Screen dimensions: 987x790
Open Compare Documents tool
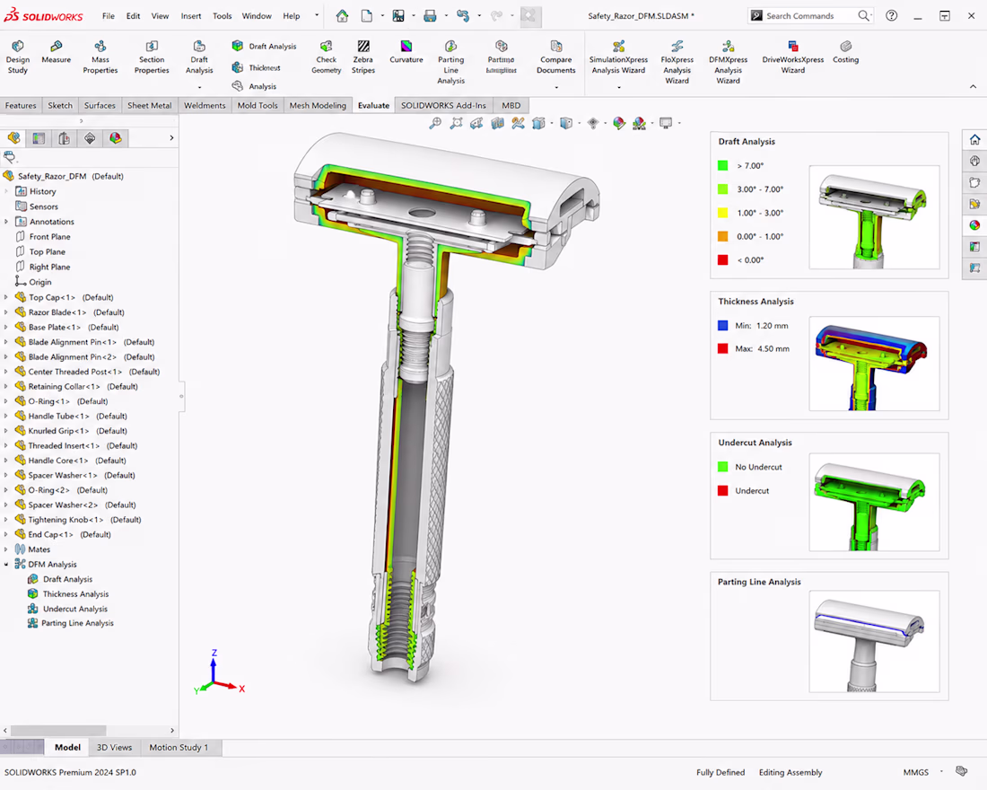click(x=555, y=57)
